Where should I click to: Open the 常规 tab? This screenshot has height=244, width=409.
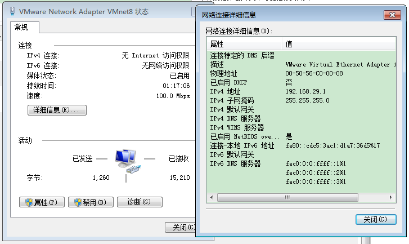pos(25,27)
